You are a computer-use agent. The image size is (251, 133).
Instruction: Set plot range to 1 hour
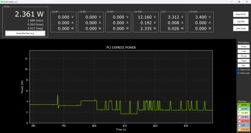point(243,61)
